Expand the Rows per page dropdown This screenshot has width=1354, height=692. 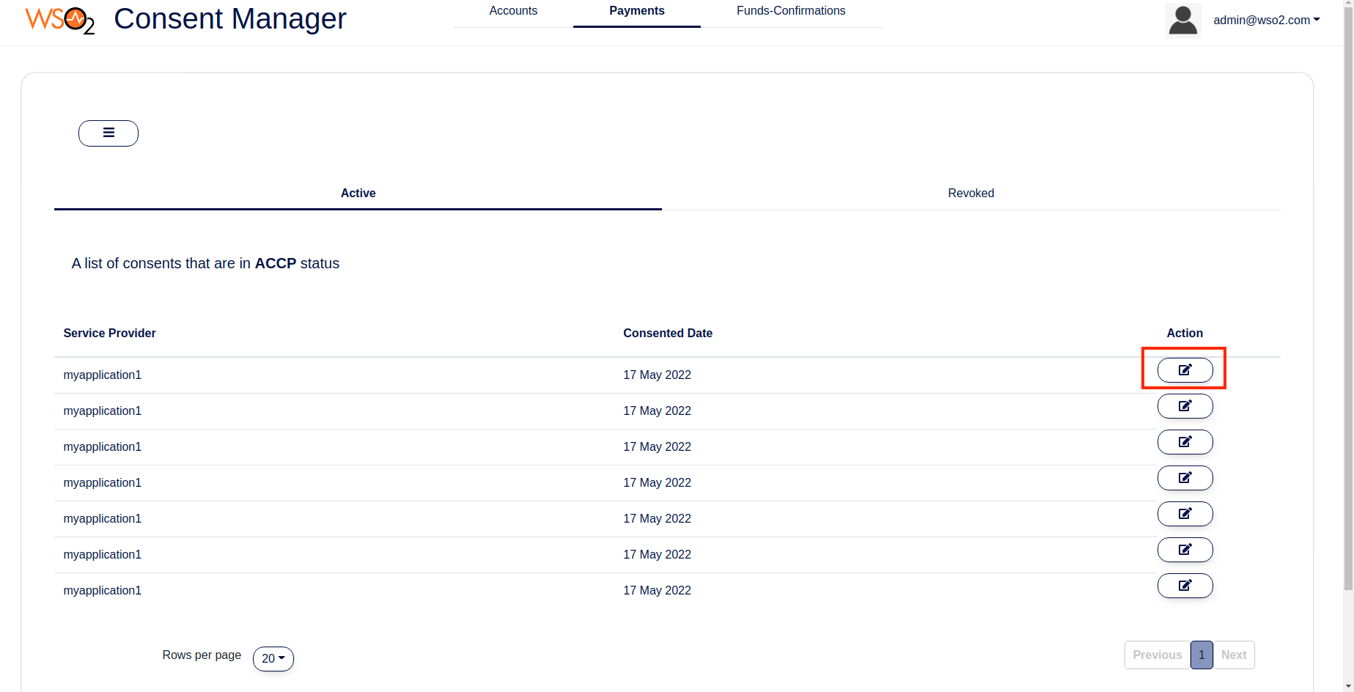coord(273,658)
